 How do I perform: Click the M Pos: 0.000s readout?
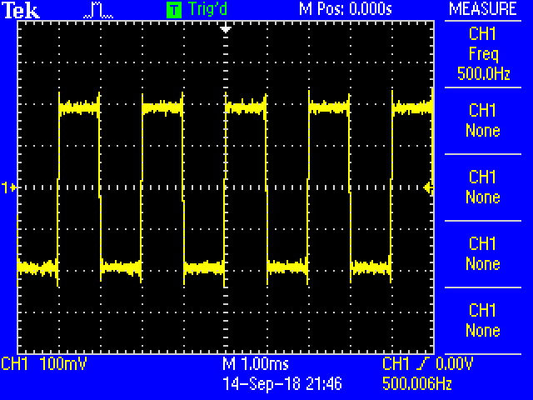click(345, 9)
